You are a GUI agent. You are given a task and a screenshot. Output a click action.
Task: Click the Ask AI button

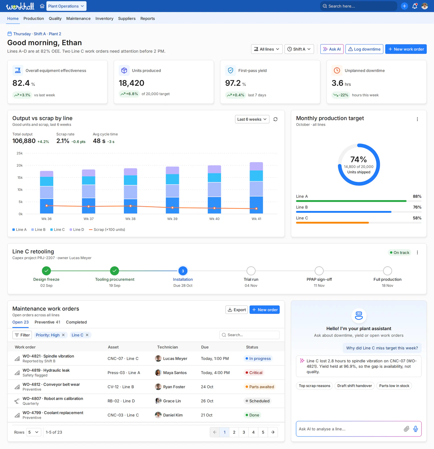[x=332, y=49]
